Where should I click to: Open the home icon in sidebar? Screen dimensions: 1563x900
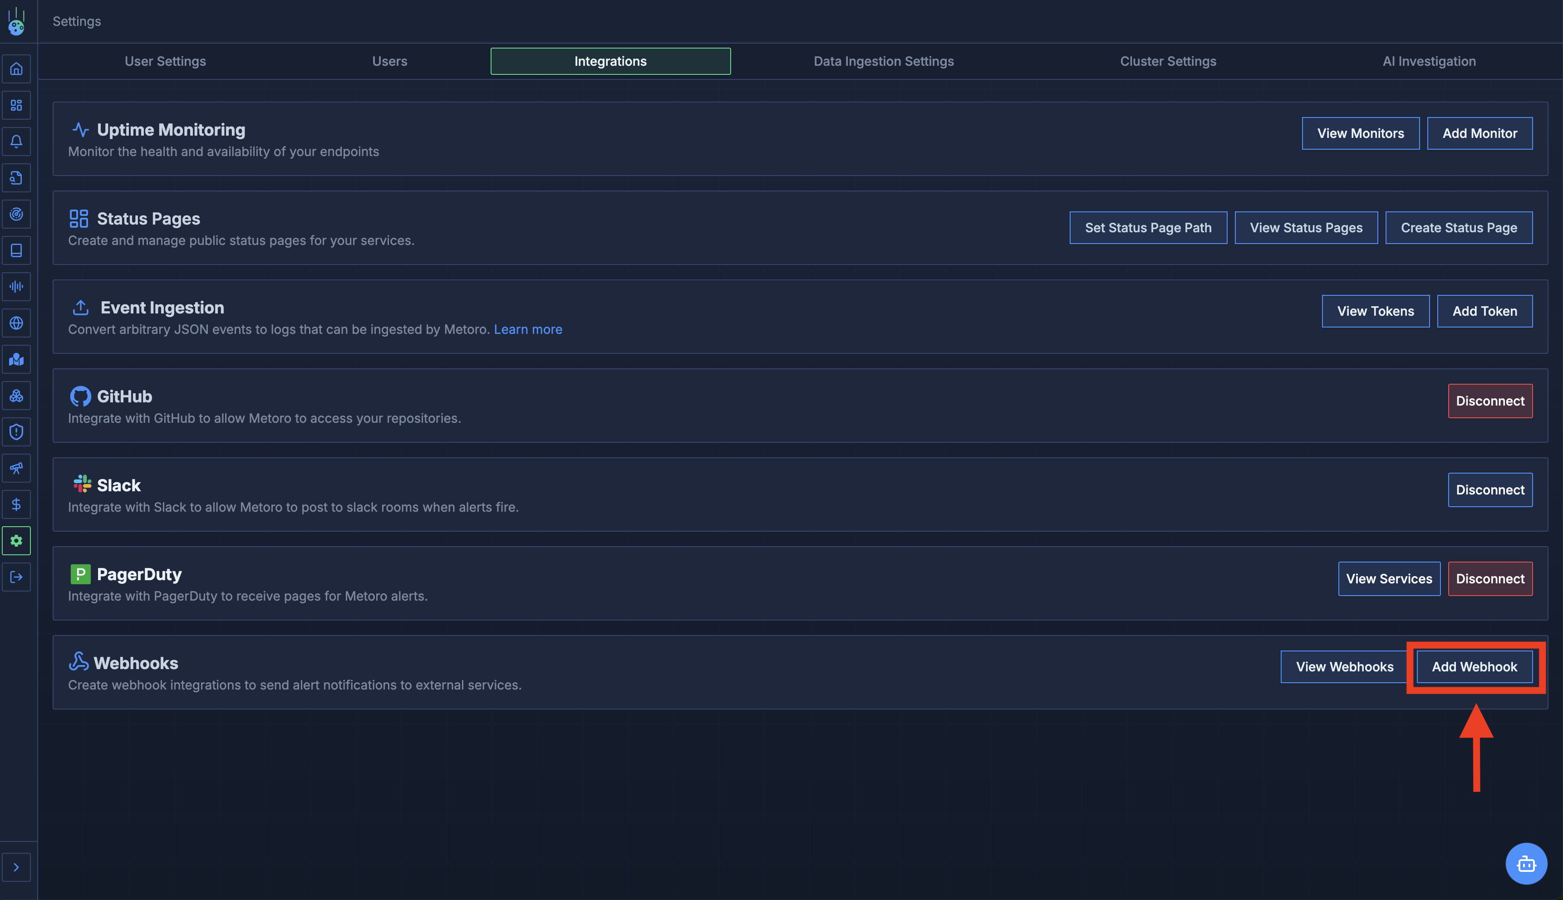coord(17,68)
